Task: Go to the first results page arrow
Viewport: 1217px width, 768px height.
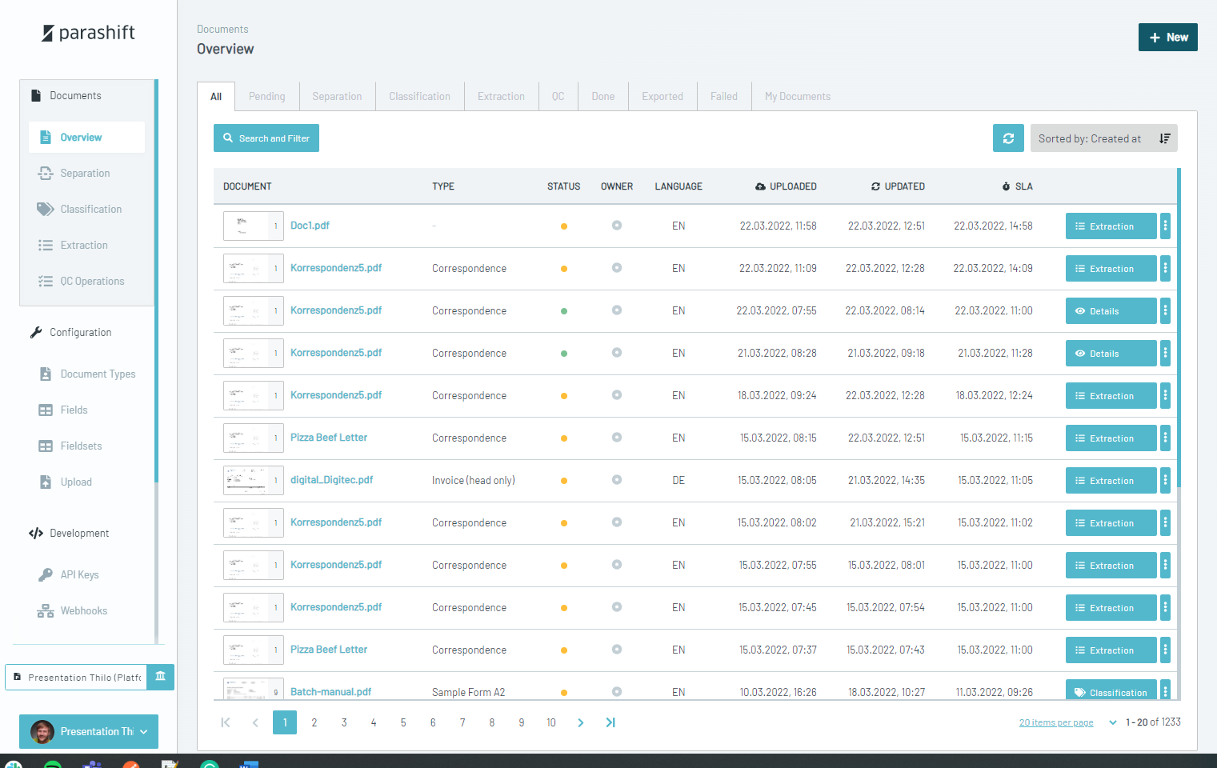Action: pyautogui.click(x=226, y=722)
